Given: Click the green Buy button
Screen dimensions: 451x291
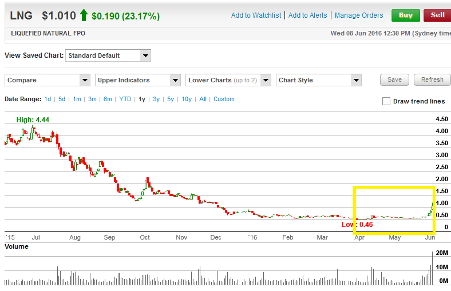Looking at the screenshot, I should [406, 15].
